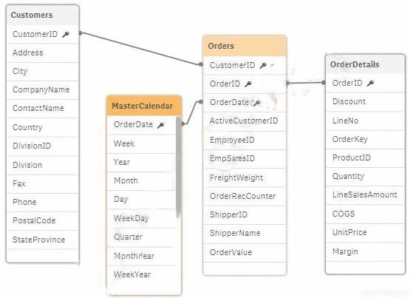
Task: Select the LineSalesAmount field in OrderDetails
Action: [365, 195]
